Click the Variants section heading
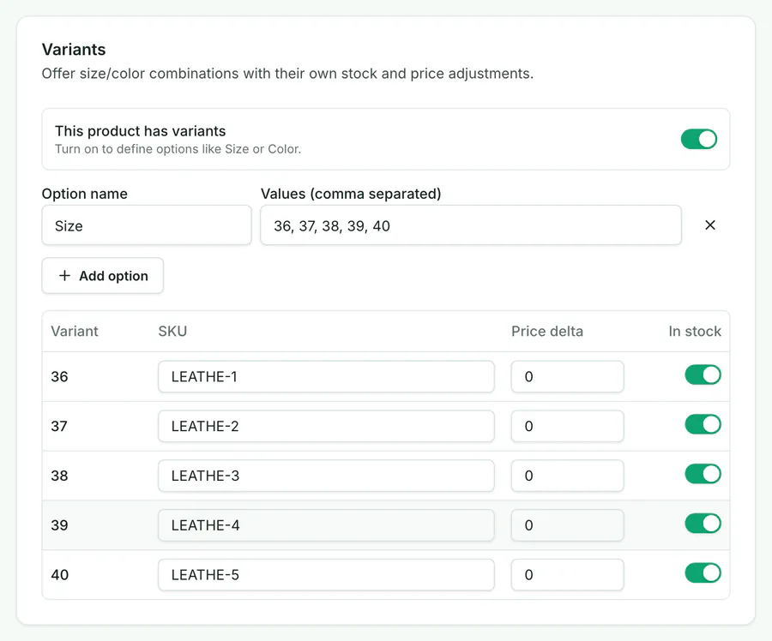The image size is (772, 641). coord(74,50)
